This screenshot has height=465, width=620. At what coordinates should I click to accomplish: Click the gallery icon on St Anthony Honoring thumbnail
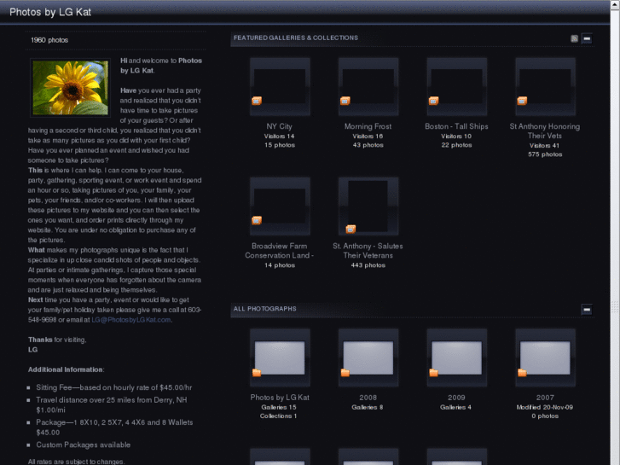[x=522, y=101]
